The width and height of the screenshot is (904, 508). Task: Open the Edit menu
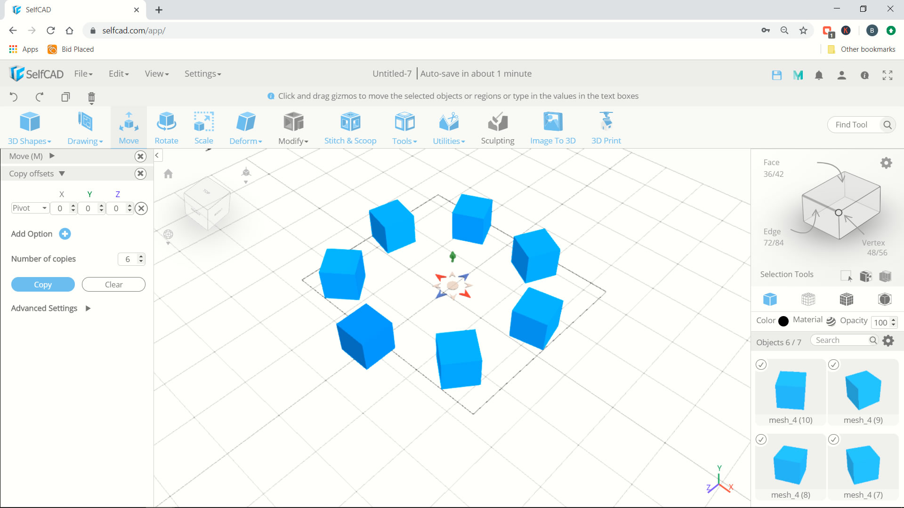[x=119, y=74]
